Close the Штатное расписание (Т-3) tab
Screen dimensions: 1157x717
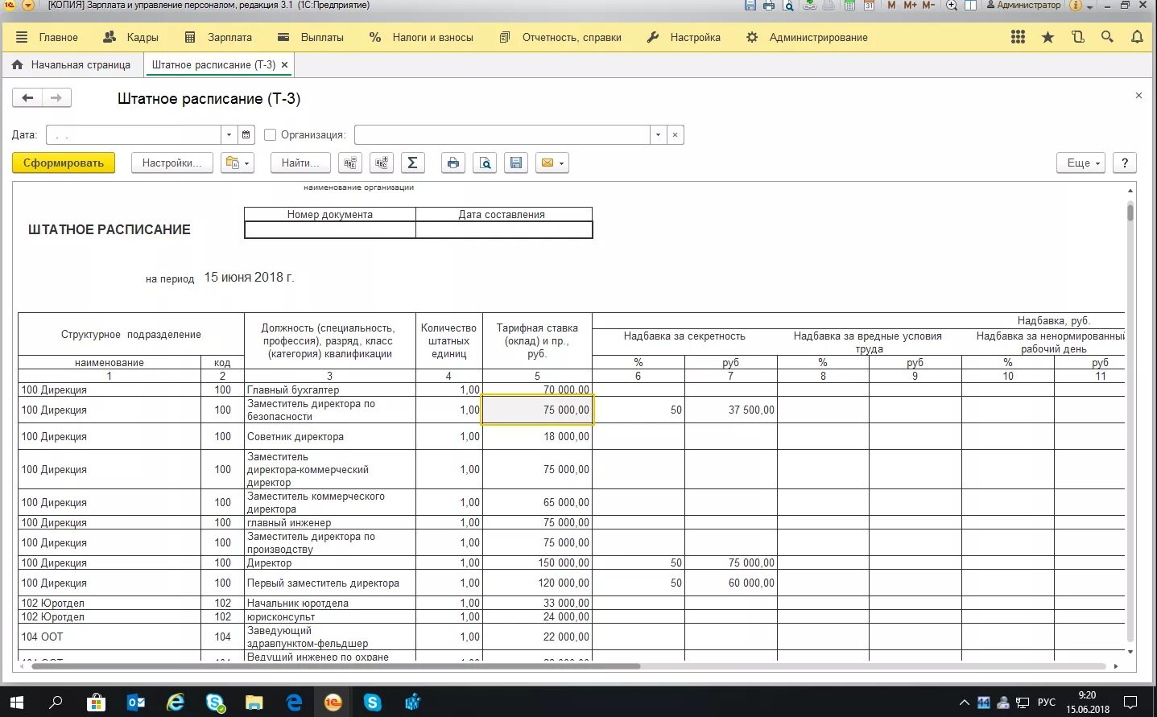tap(284, 64)
